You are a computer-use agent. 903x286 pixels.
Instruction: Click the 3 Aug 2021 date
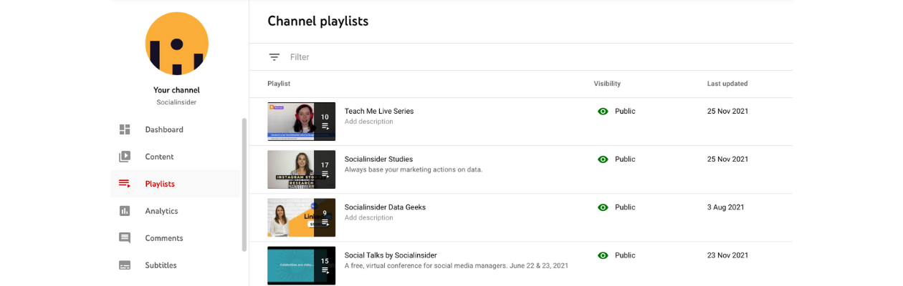(725, 207)
